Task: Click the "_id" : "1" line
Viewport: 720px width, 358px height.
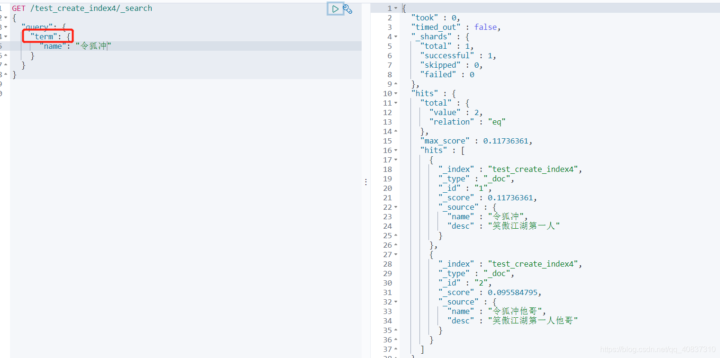Action: (x=465, y=188)
